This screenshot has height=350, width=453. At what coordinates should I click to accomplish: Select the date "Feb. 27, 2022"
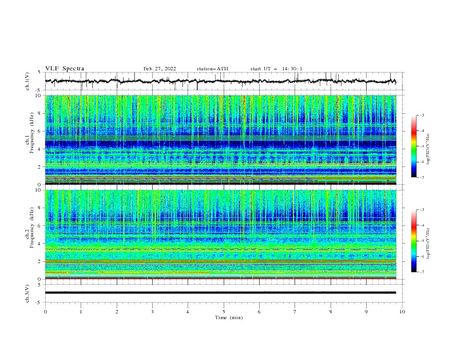[160, 69]
